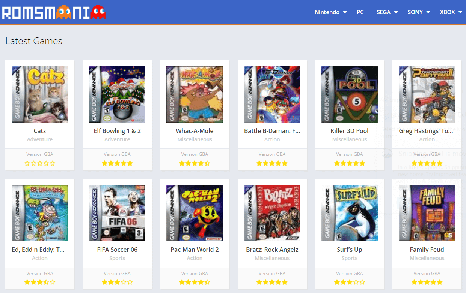Viewport: 466px width, 293px height.
Task: Click the Greg Hastings' To... title
Action: coord(427,131)
